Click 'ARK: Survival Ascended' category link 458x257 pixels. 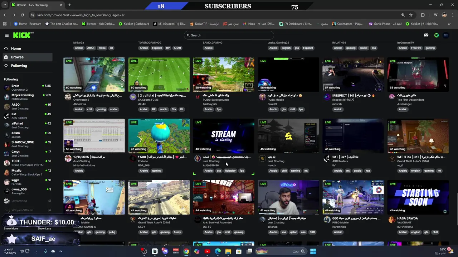point(218,222)
